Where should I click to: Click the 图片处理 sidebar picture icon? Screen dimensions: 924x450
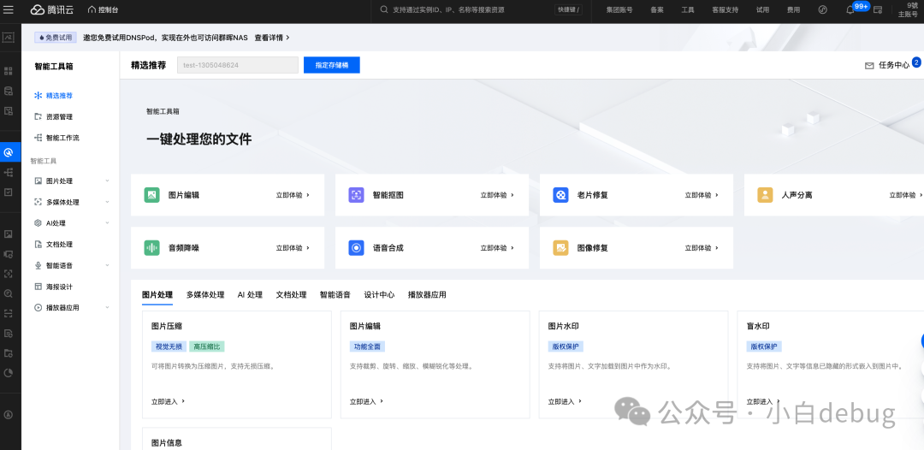click(38, 181)
